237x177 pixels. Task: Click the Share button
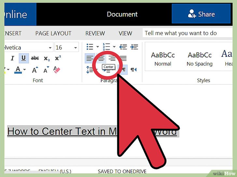click(201, 14)
